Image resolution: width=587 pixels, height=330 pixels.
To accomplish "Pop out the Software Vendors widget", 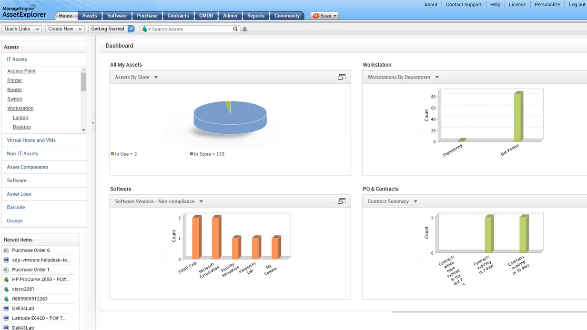I will [342, 201].
